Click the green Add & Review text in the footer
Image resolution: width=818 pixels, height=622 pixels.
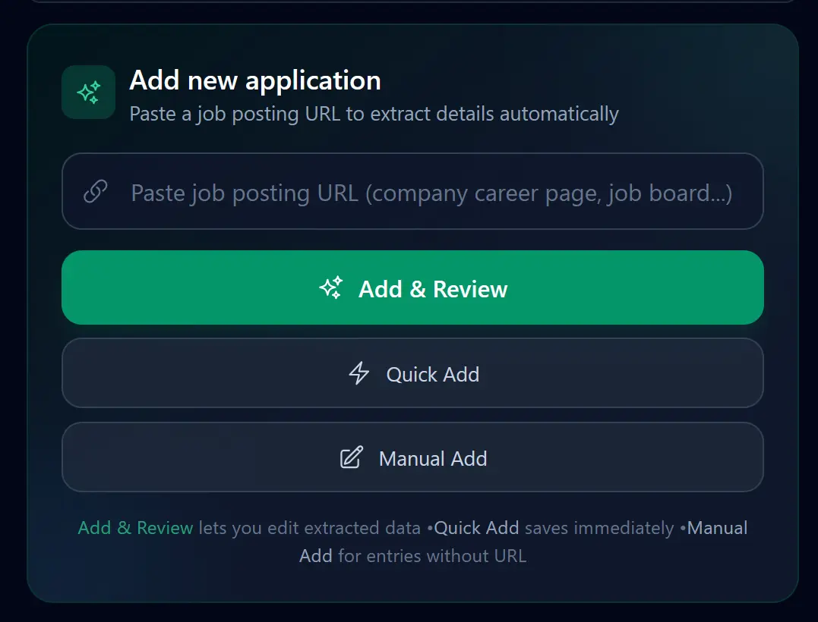point(134,528)
